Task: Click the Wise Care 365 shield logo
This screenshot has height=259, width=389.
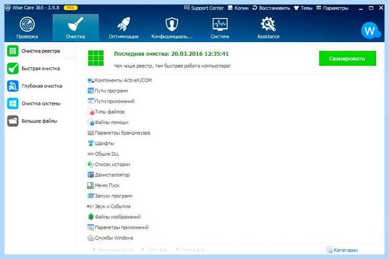Action: [8, 8]
